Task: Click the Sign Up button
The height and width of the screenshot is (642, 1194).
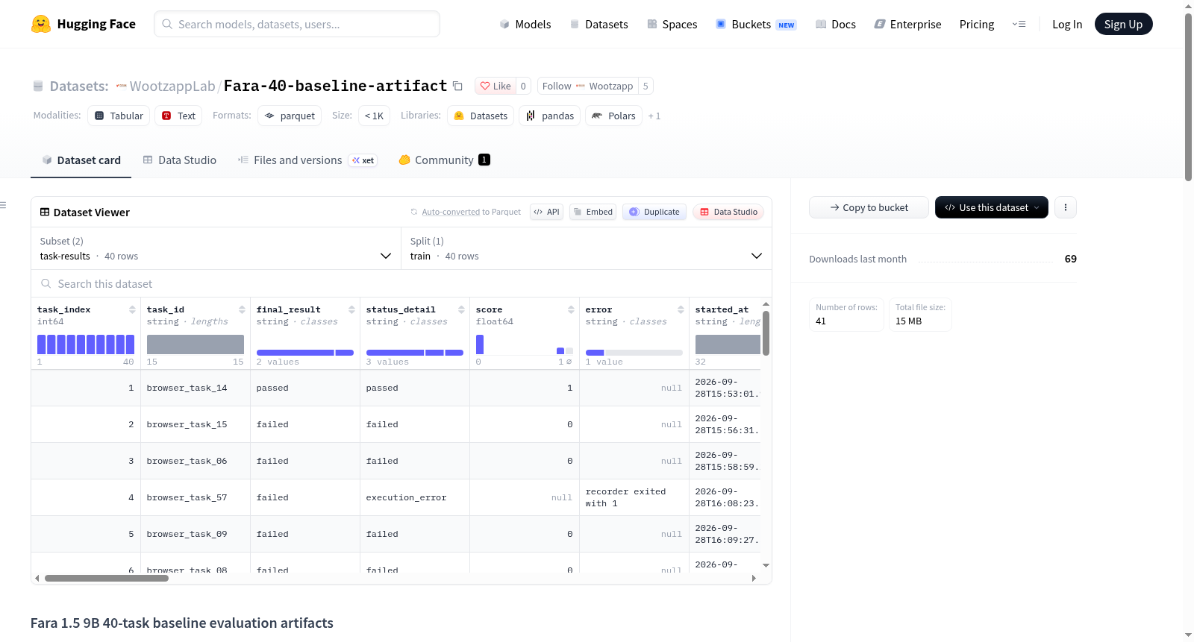Action: point(1123,24)
